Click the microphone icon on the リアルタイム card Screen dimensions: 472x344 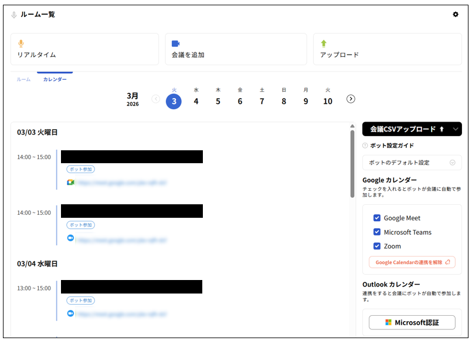pos(21,43)
